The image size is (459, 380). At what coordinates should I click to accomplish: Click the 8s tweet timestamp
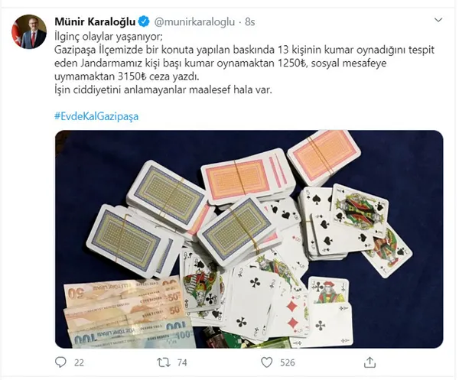249,22
